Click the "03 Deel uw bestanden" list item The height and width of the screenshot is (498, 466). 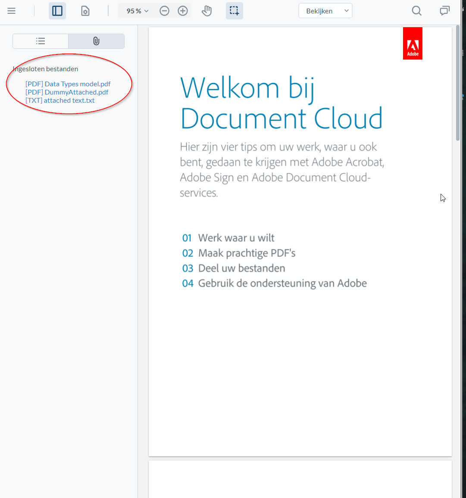pyautogui.click(x=234, y=268)
